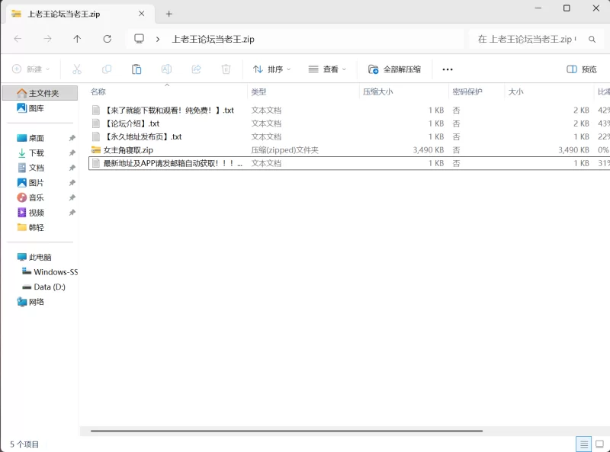Viewport: 610px width, 452px height.
Task: Toggle the 预览 preview pane
Action: (x=582, y=69)
